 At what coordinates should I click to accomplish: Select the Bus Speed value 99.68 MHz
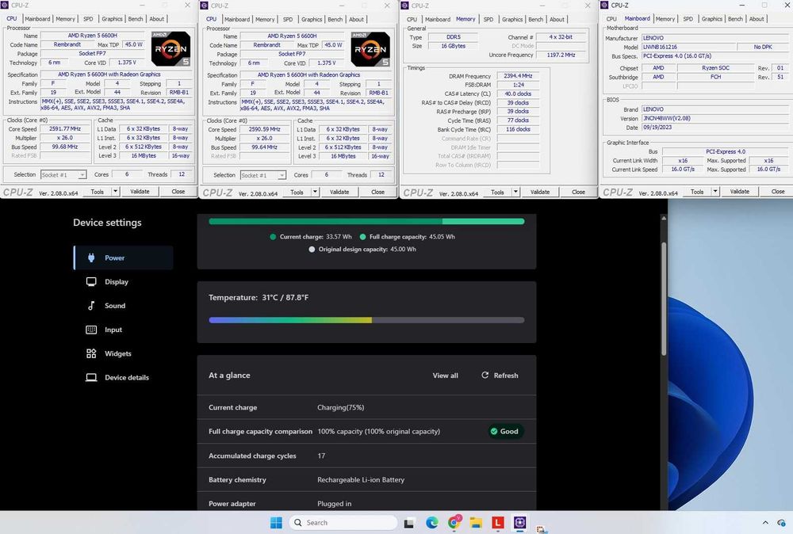[x=65, y=147]
